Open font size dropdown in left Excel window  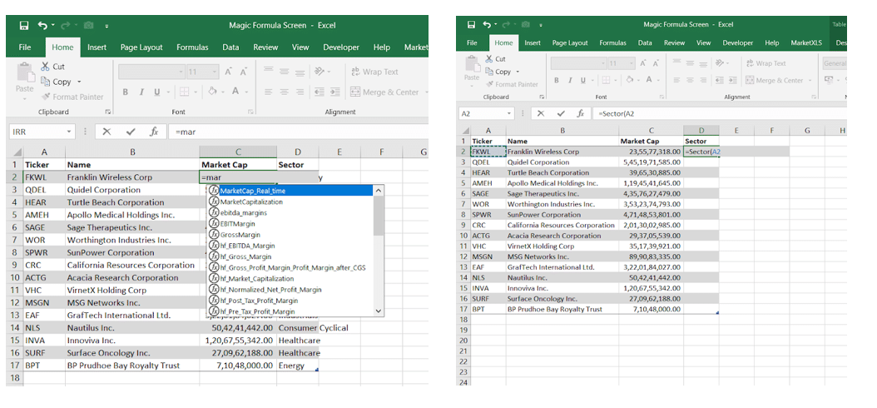pyautogui.click(x=216, y=72)
